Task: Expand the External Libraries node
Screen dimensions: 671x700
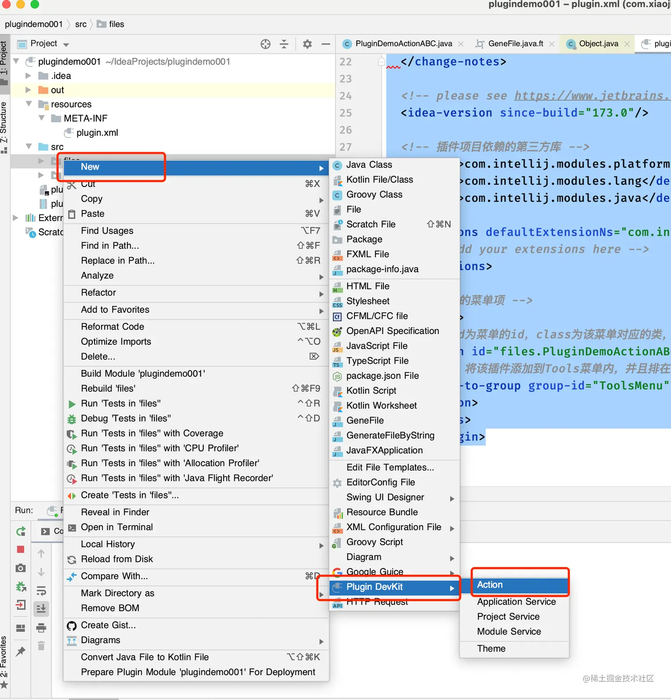Action: 16,218
